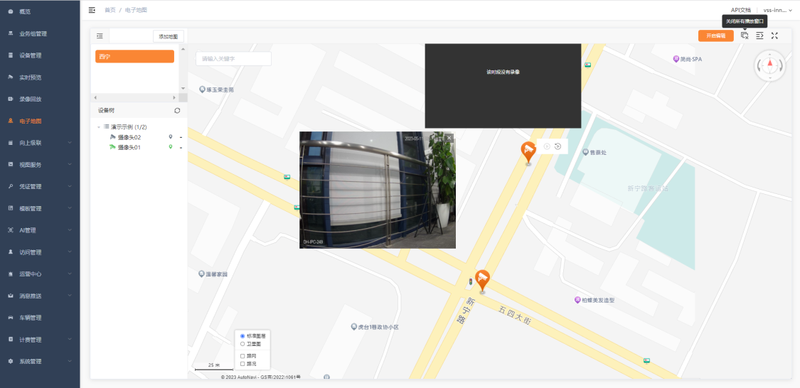Go to 首页 via breadcrumb
This screenshot has height=388, width=800.
(x=110, y=10)
